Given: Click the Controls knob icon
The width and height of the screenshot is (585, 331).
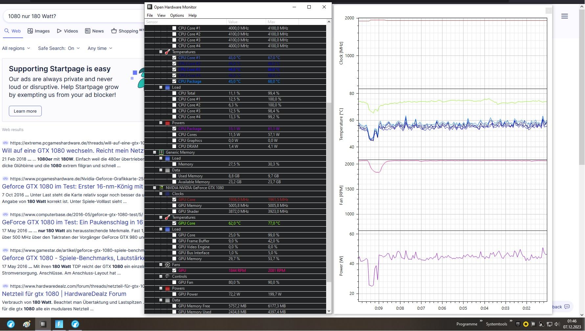Looking at the screenshot, I should (168, 276).
